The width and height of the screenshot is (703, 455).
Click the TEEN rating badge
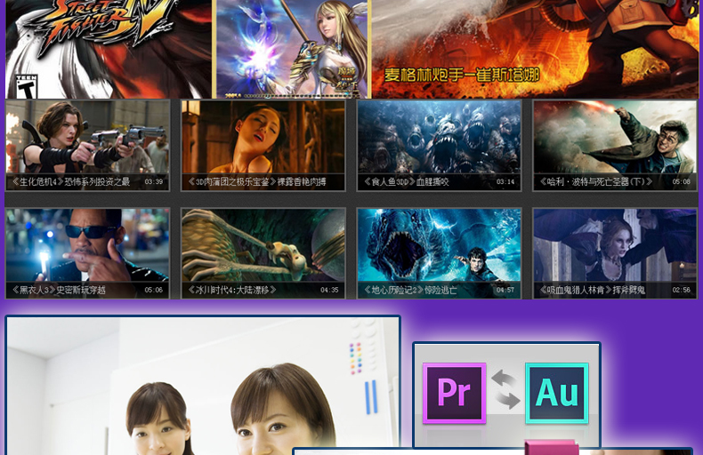click(27, 86)
